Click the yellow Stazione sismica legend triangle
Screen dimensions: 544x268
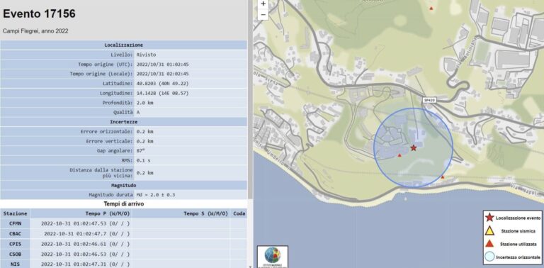click(489, 230)
